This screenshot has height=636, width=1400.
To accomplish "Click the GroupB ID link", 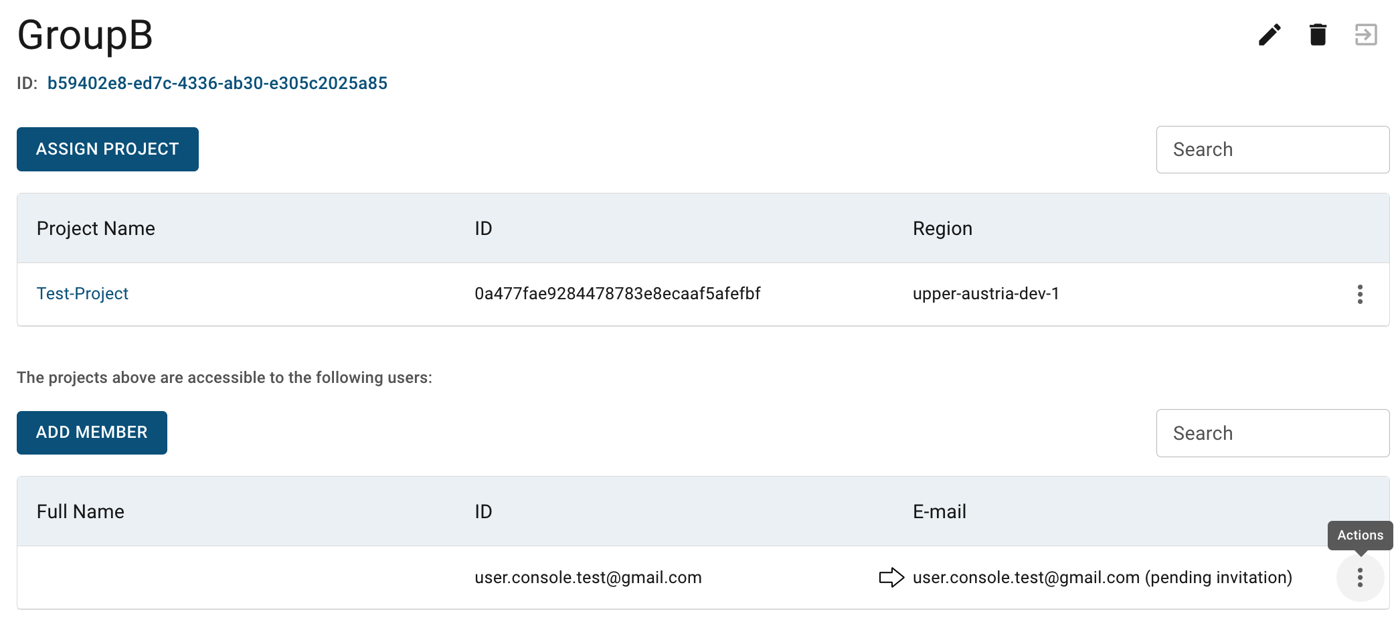I will 217,83.
